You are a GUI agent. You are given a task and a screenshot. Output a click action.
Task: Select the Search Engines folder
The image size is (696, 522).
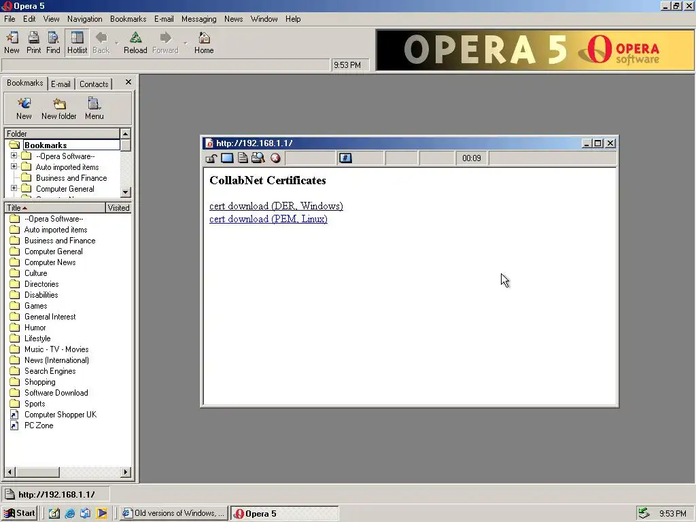[x=50, y=371]
